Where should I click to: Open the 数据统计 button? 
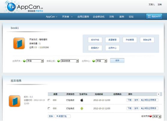[95, 48]
